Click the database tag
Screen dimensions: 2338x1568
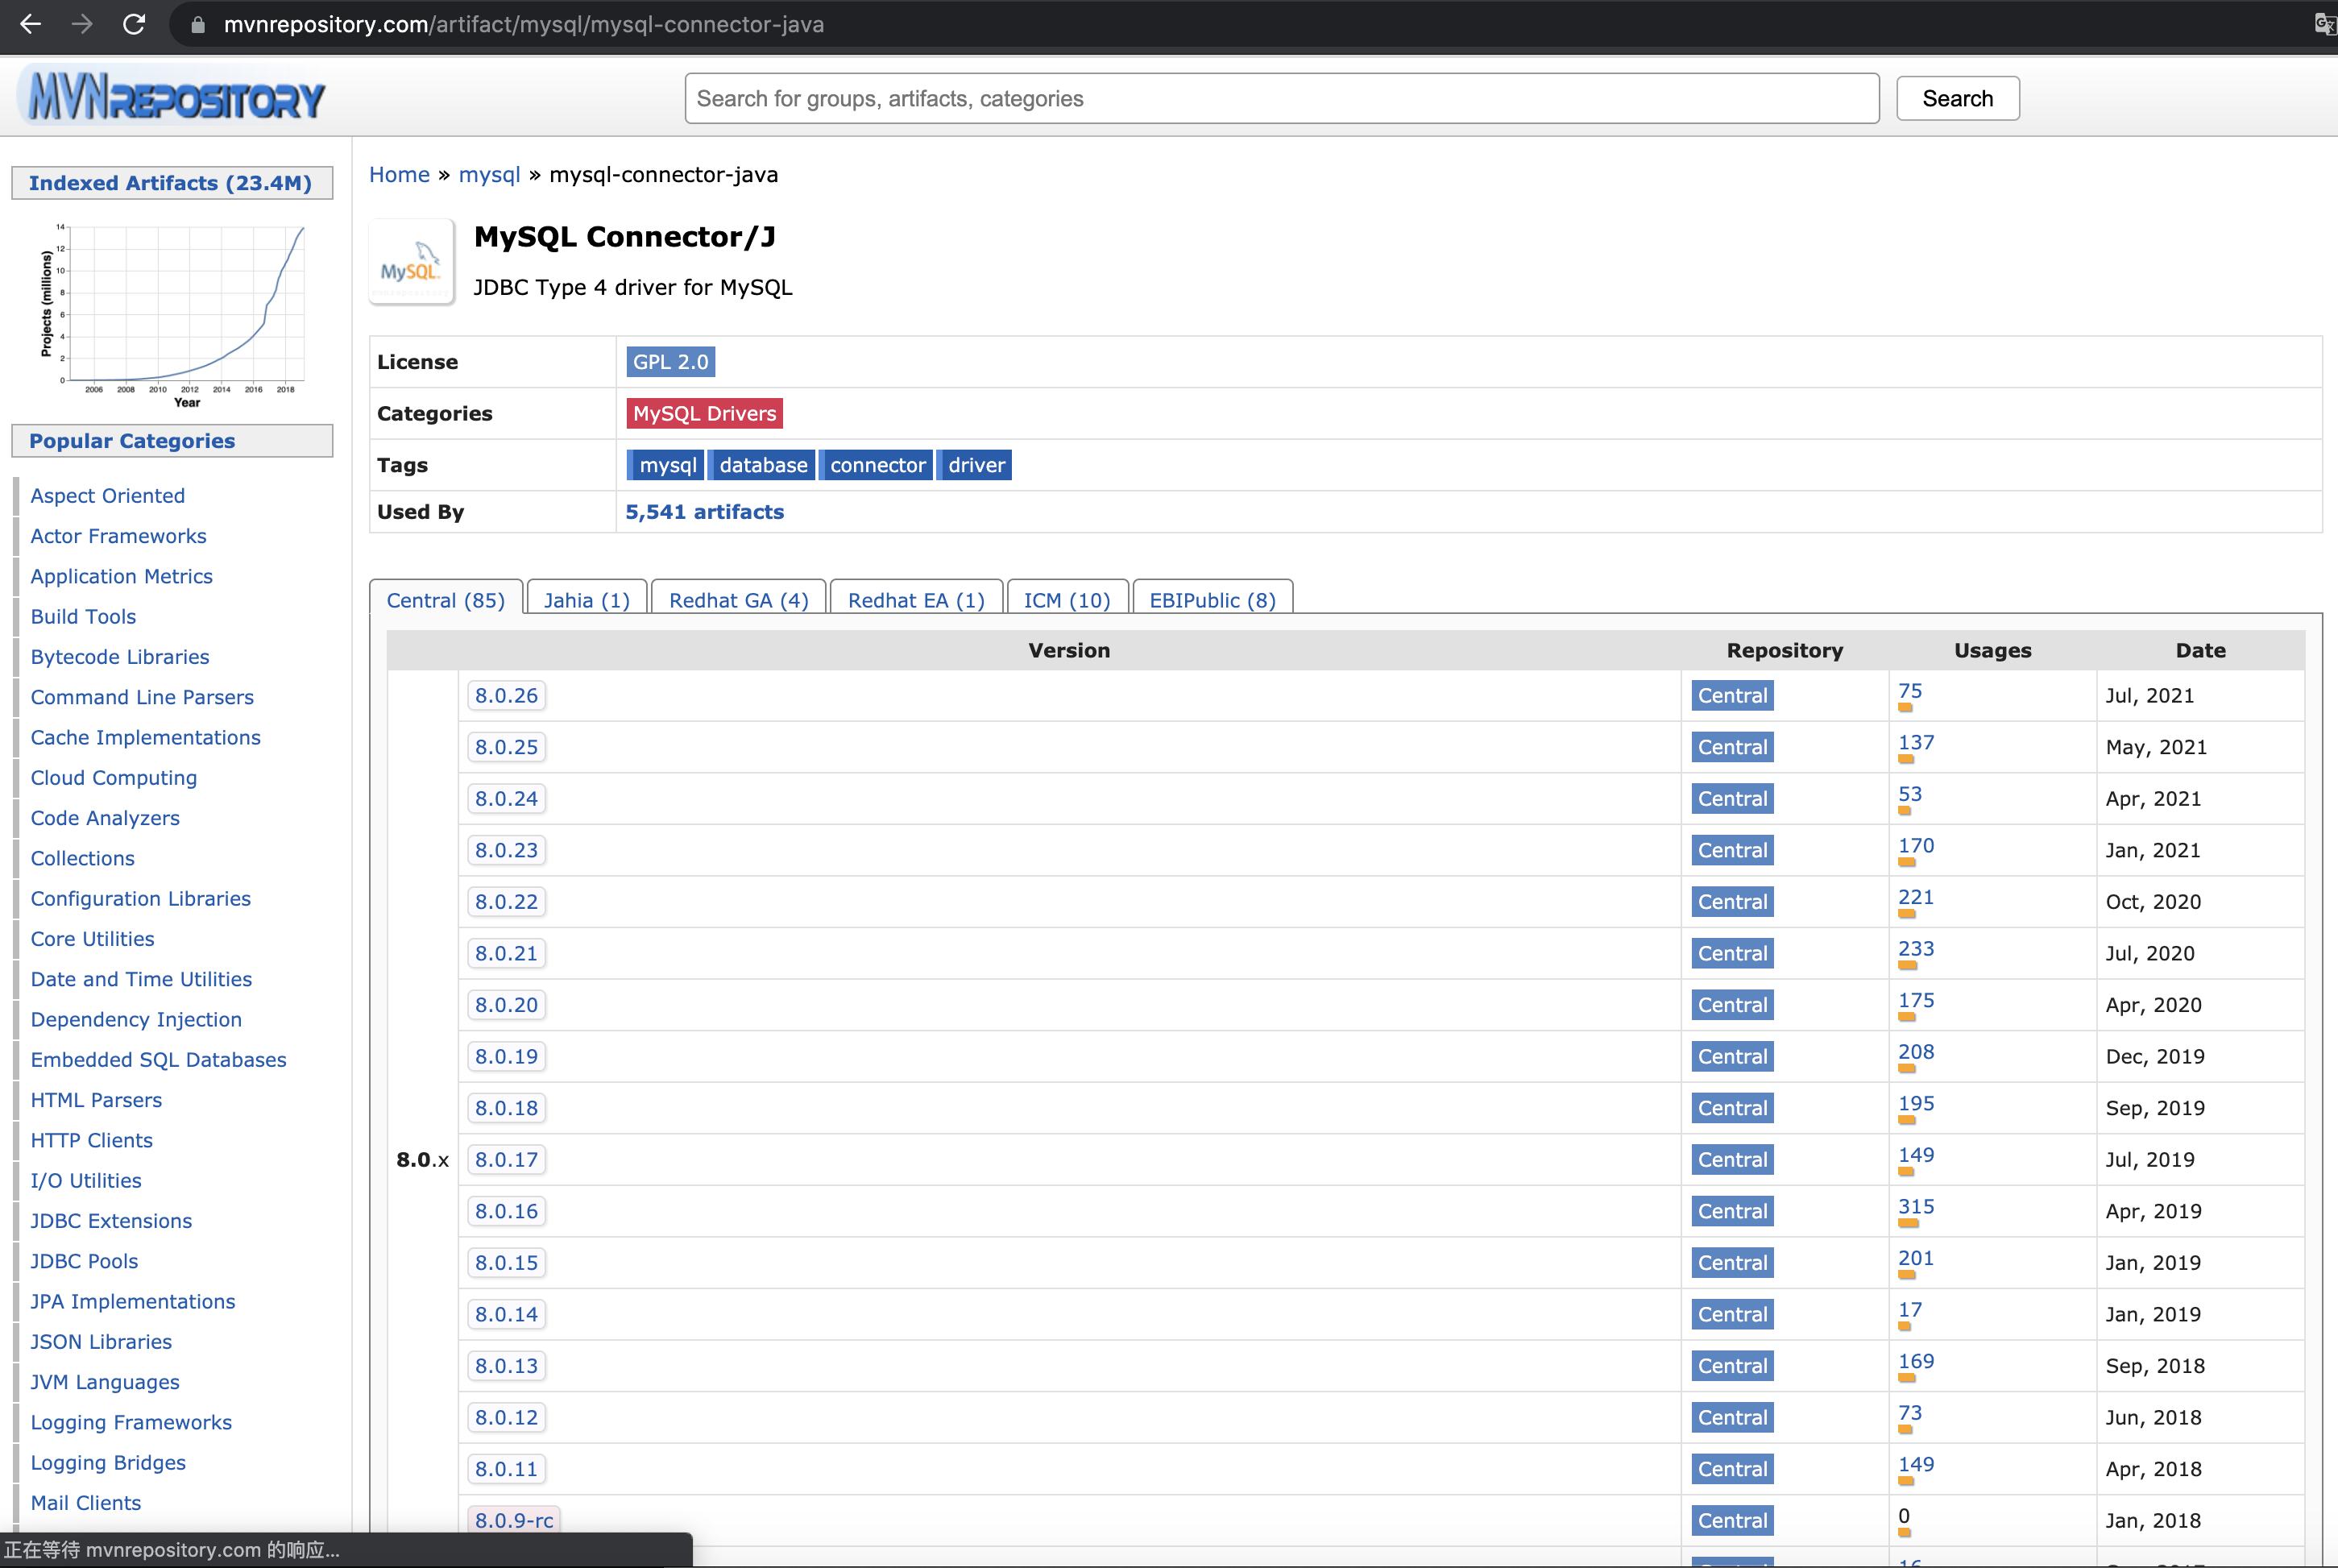pyautogui.click(x=763, y=465)
